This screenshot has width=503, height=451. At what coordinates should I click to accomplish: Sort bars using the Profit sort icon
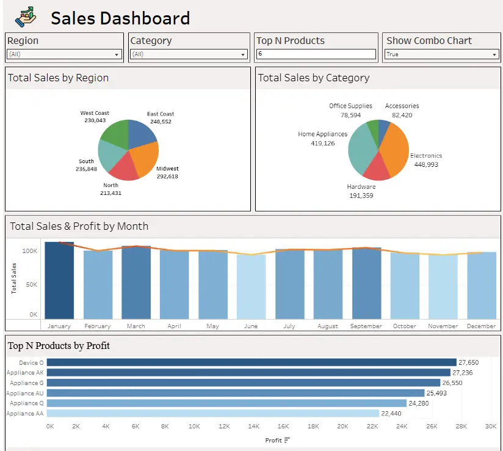(288, 439)
